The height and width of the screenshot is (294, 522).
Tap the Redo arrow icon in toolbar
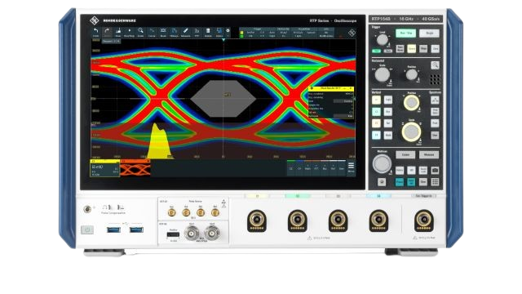point(107,33)
